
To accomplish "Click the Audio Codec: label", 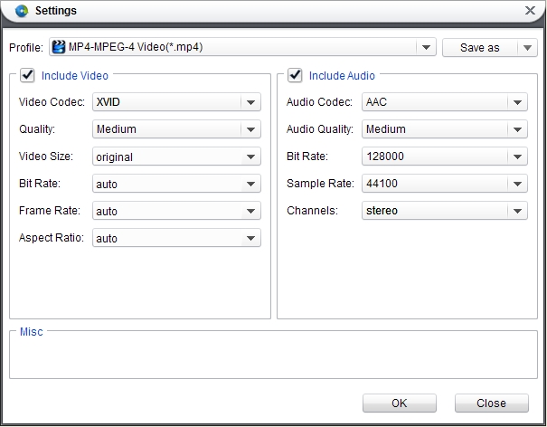I will [x=319, y=102].
